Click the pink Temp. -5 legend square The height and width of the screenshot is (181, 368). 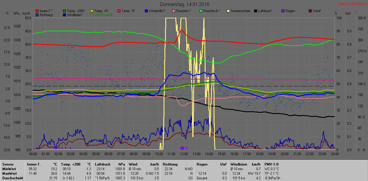pos(119,11)
